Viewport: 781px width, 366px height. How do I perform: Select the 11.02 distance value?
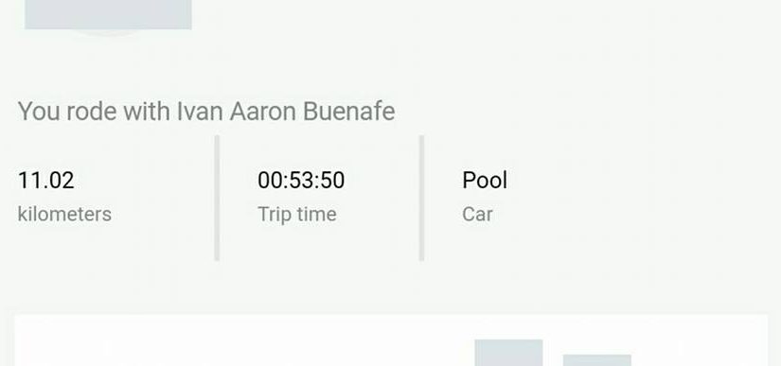(45, 180)
